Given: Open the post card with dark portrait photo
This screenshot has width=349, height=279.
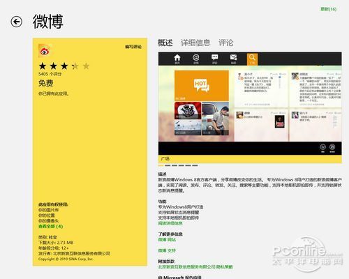Looking at the screenshot, I should 261,126.
